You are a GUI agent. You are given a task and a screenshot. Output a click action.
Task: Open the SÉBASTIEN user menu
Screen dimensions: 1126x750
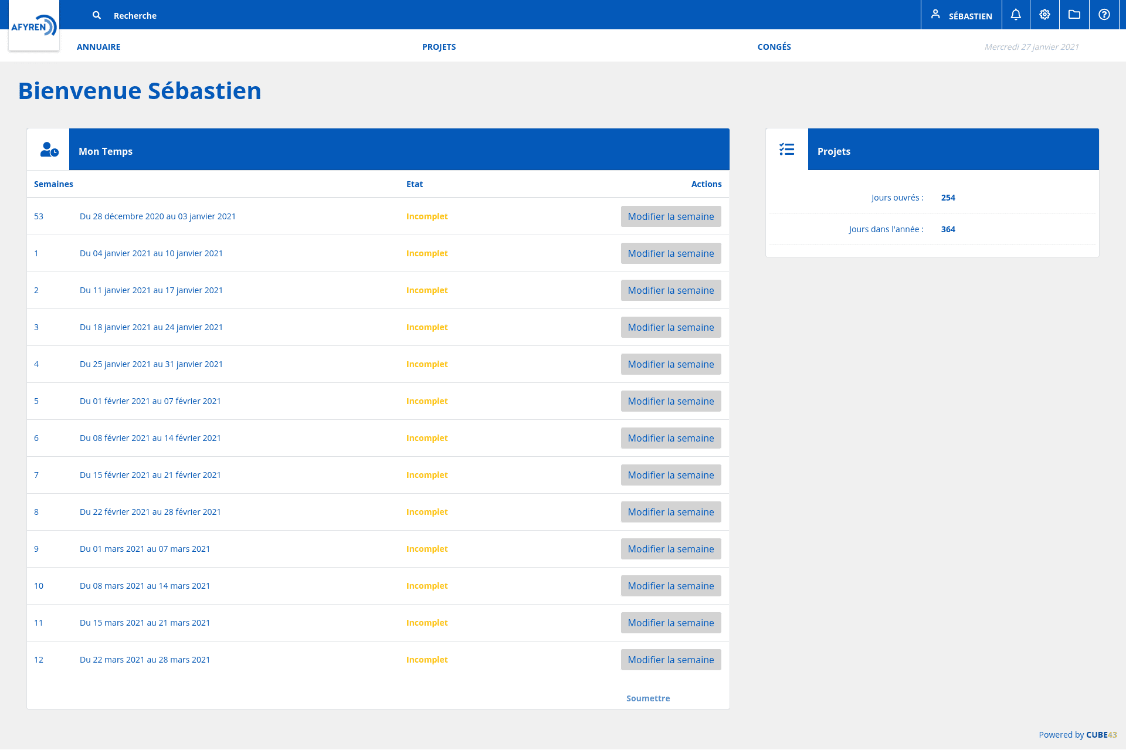click(962, 15)
